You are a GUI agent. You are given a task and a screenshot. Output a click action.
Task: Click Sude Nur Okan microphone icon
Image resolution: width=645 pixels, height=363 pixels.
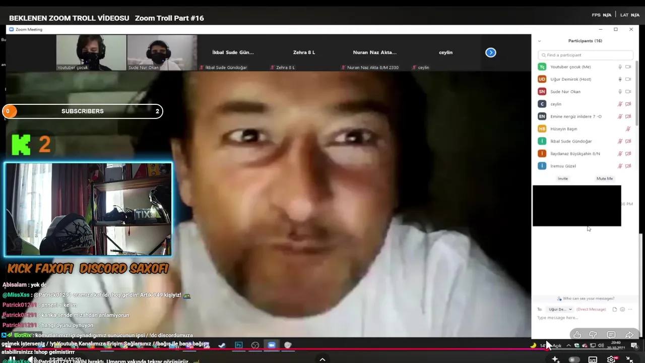(620, 91)
